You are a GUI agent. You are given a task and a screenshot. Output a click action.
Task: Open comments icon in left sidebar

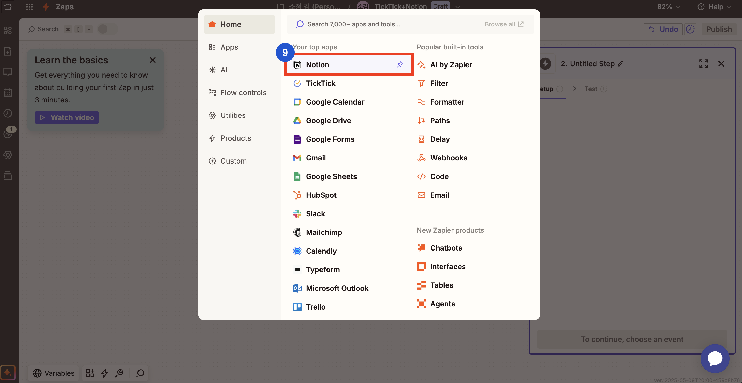click(x=8, y=72)
